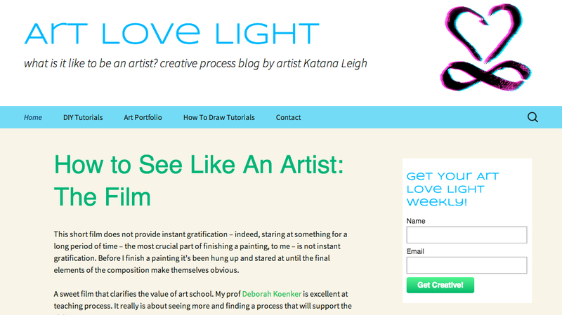
Task: Select How To Draw Tutorials in navigation
Action: 219,117
